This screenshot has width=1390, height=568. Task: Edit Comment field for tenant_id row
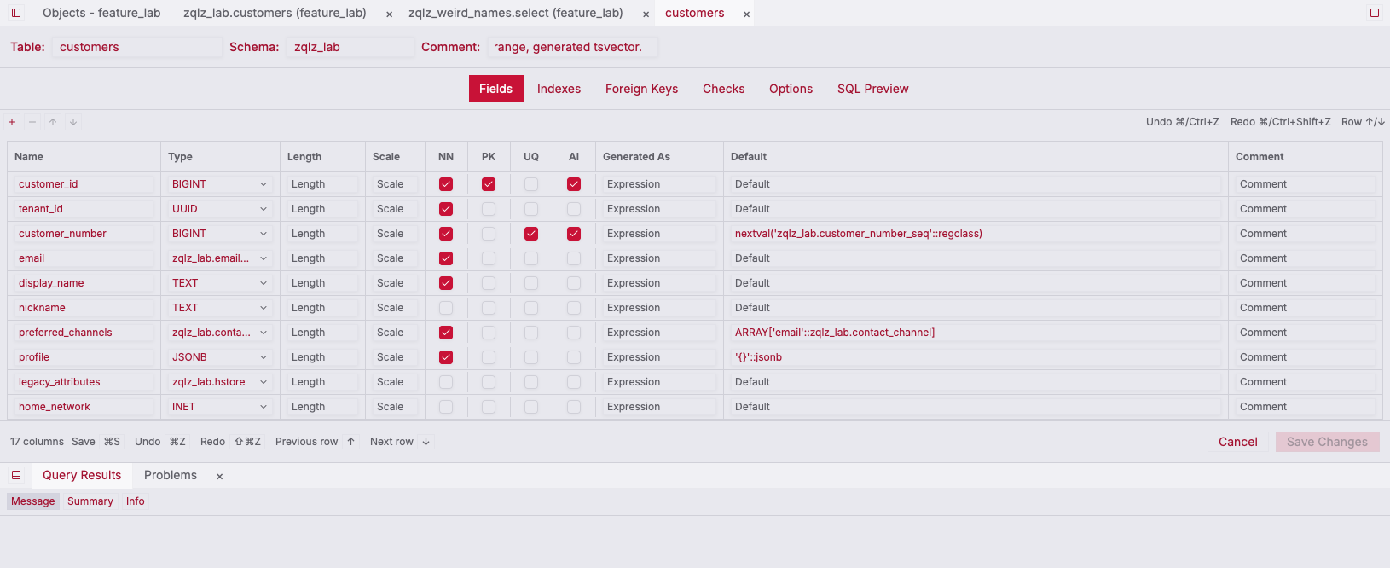point(1305,209)
